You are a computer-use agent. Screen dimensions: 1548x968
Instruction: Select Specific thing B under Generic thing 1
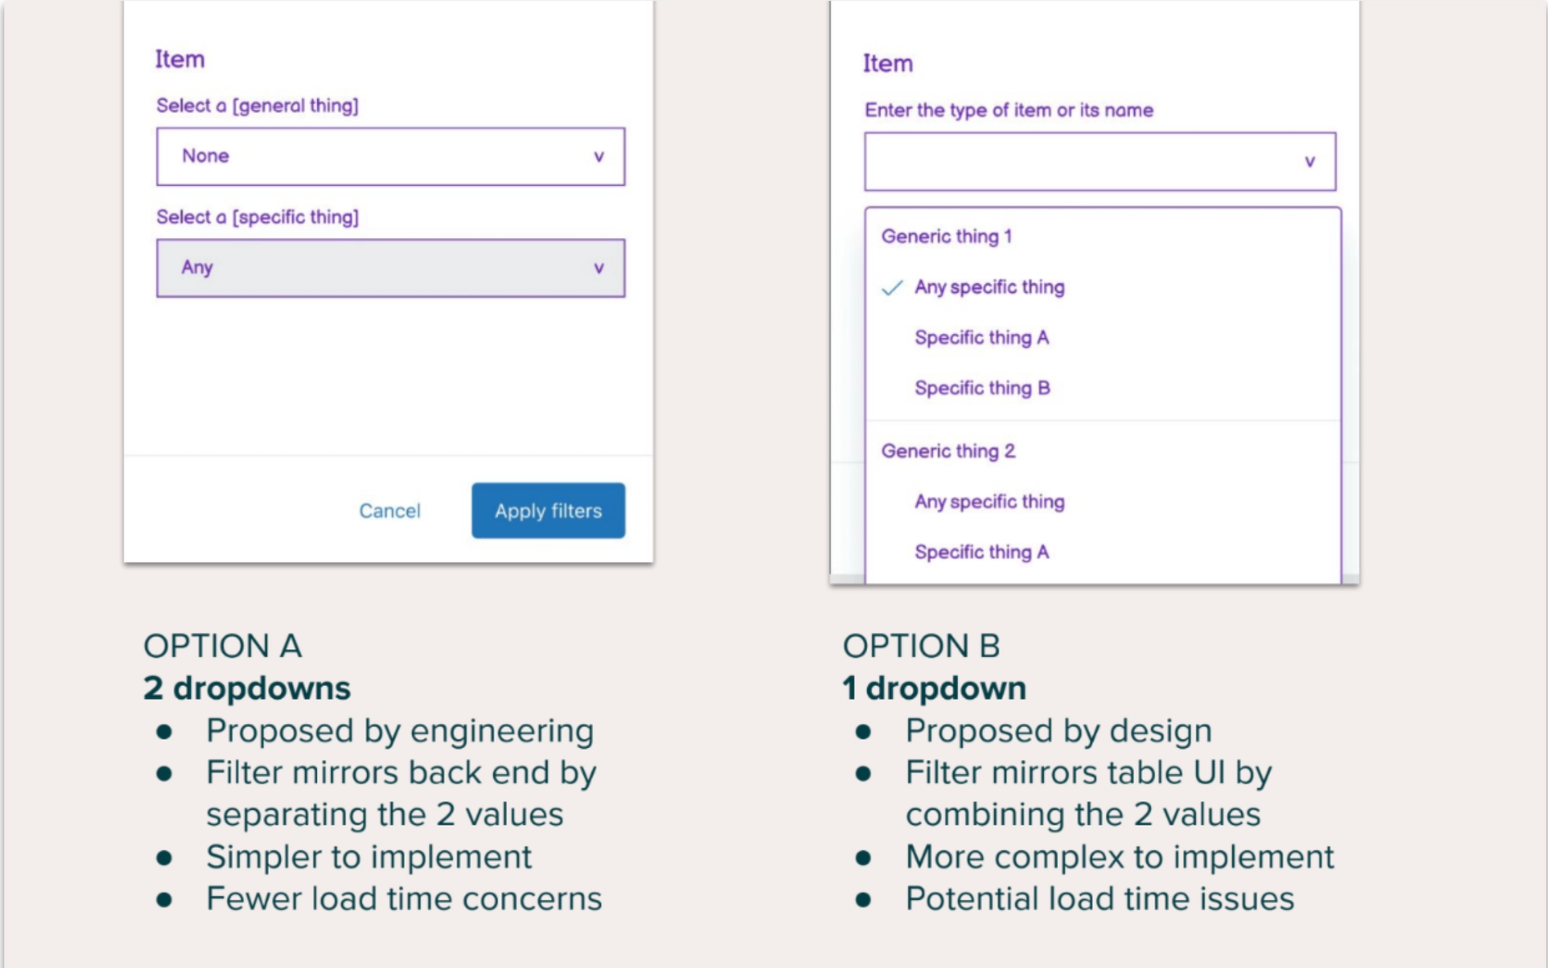point(983,388)
